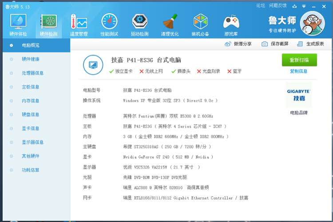Click the green 重新扫描 rescan button
Screen dimensions: 333x222
[299, 60]
